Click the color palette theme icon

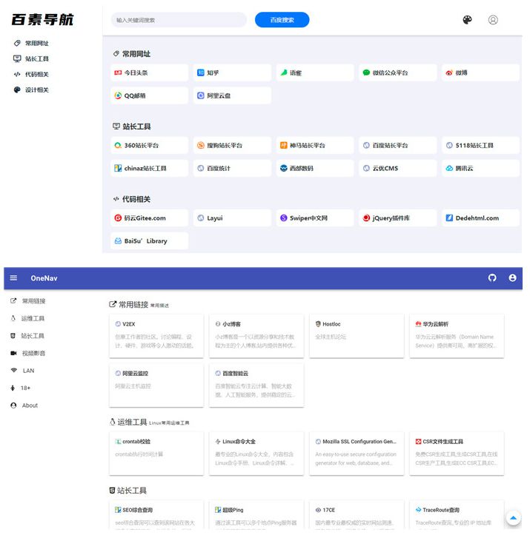tap(467, 20)
